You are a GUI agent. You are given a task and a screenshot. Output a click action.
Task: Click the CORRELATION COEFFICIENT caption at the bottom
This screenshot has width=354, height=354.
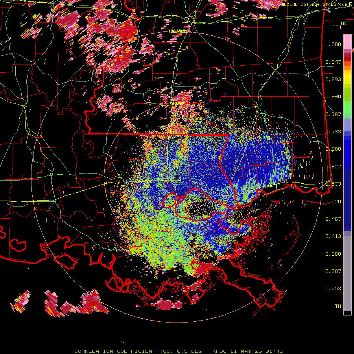click(x=179, y=351)
